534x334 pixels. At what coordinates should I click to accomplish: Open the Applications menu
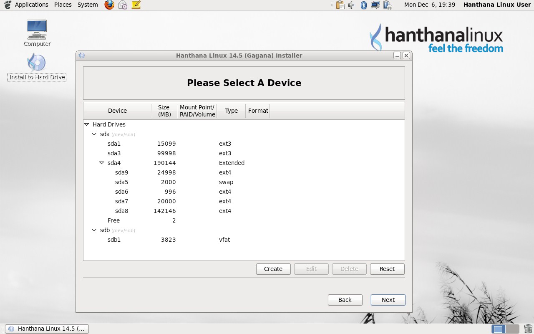31,5
